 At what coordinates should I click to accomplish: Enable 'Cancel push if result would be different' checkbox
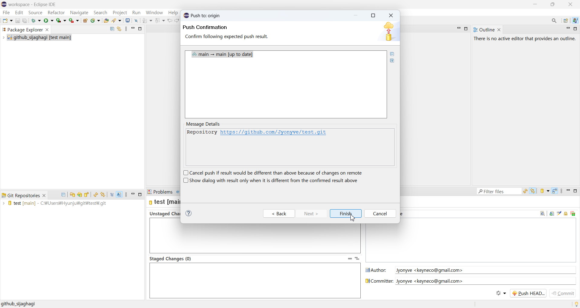186,173
